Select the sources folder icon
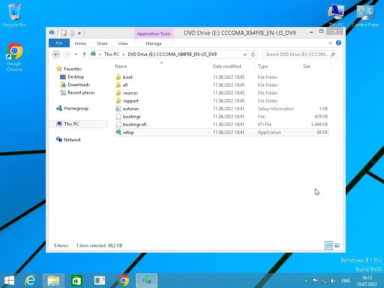This screenshot has height=288, width=384. pos(118,93)
